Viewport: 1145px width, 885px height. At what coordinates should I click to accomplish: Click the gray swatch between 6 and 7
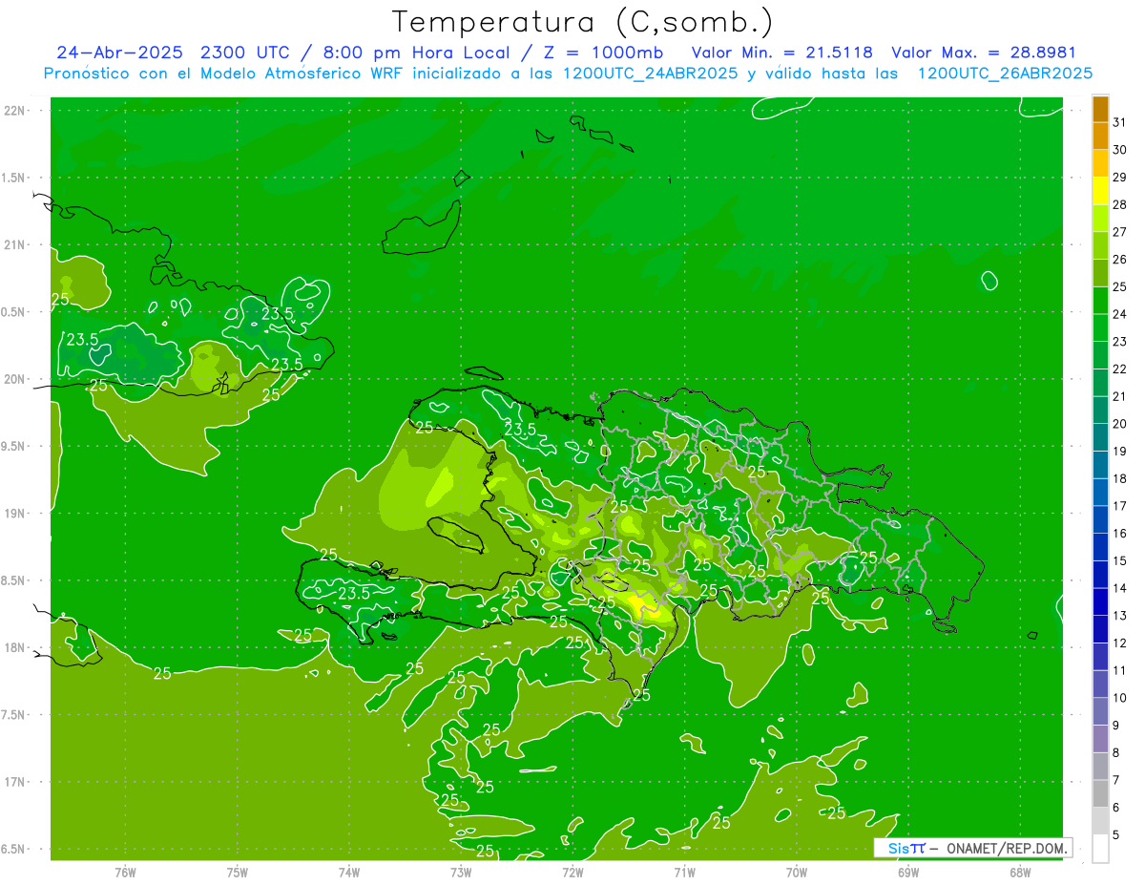[x=1100, y=793]
